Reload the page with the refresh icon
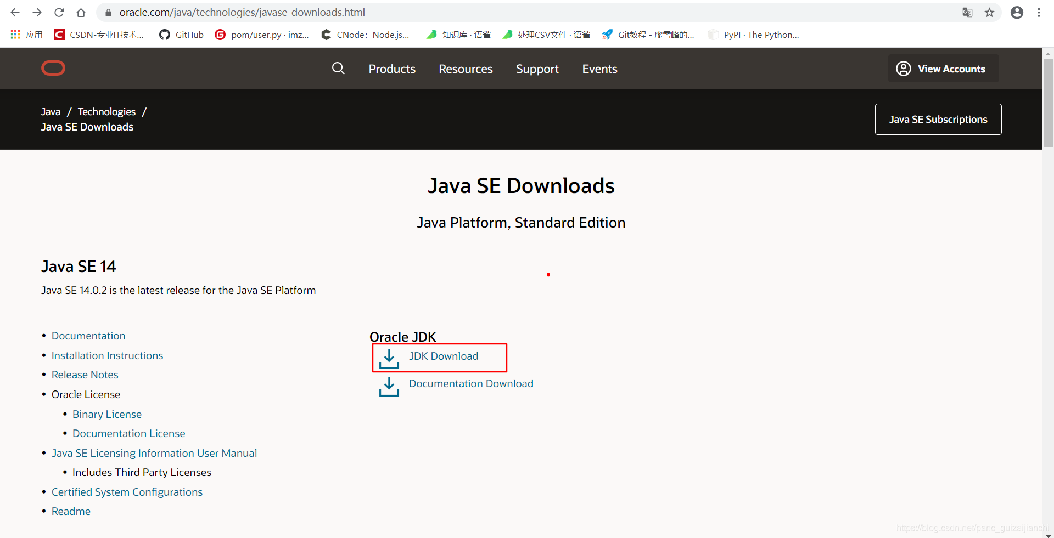This screenshot has width=1054, height=538. (59, 12)
